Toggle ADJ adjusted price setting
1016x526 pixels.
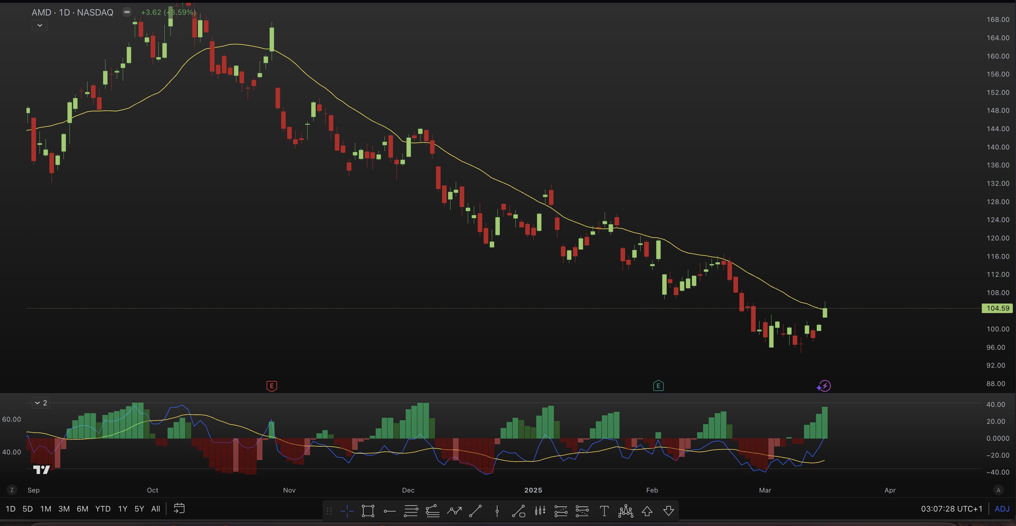[1002, 509]
